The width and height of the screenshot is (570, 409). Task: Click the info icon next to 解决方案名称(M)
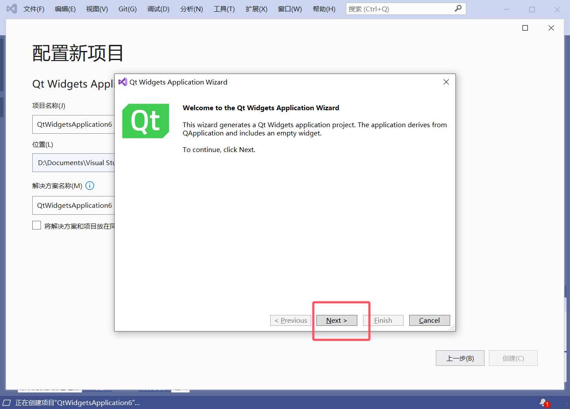point(90,186)
